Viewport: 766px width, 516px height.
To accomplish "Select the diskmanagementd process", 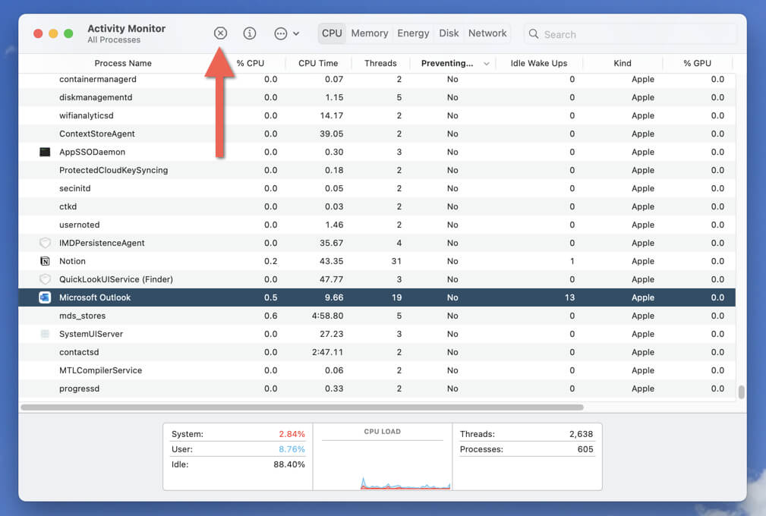I will 377,97.
